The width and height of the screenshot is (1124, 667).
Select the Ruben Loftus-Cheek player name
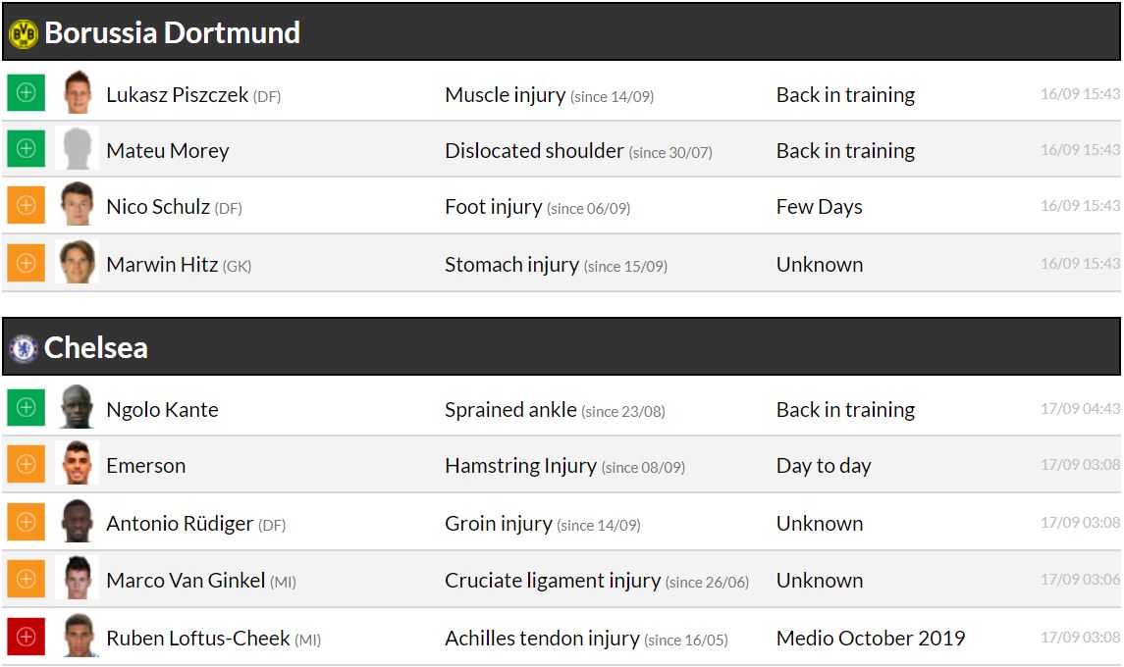(x=198, y=639)
